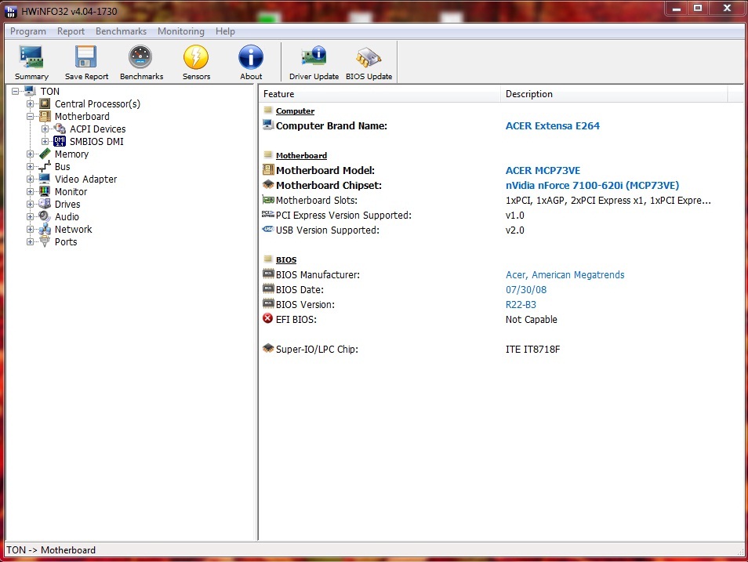Select the Bus tree item label
Screen dimensions: 748x562
pyautogui.click(x=62, y=166)
